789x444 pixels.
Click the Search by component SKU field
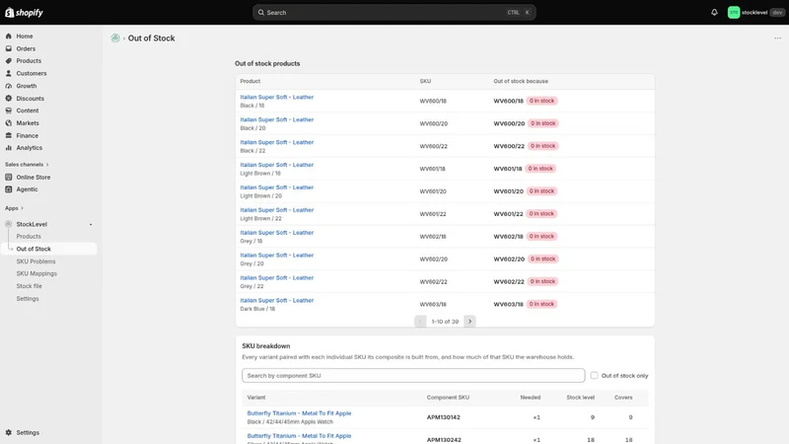[413, 376]
